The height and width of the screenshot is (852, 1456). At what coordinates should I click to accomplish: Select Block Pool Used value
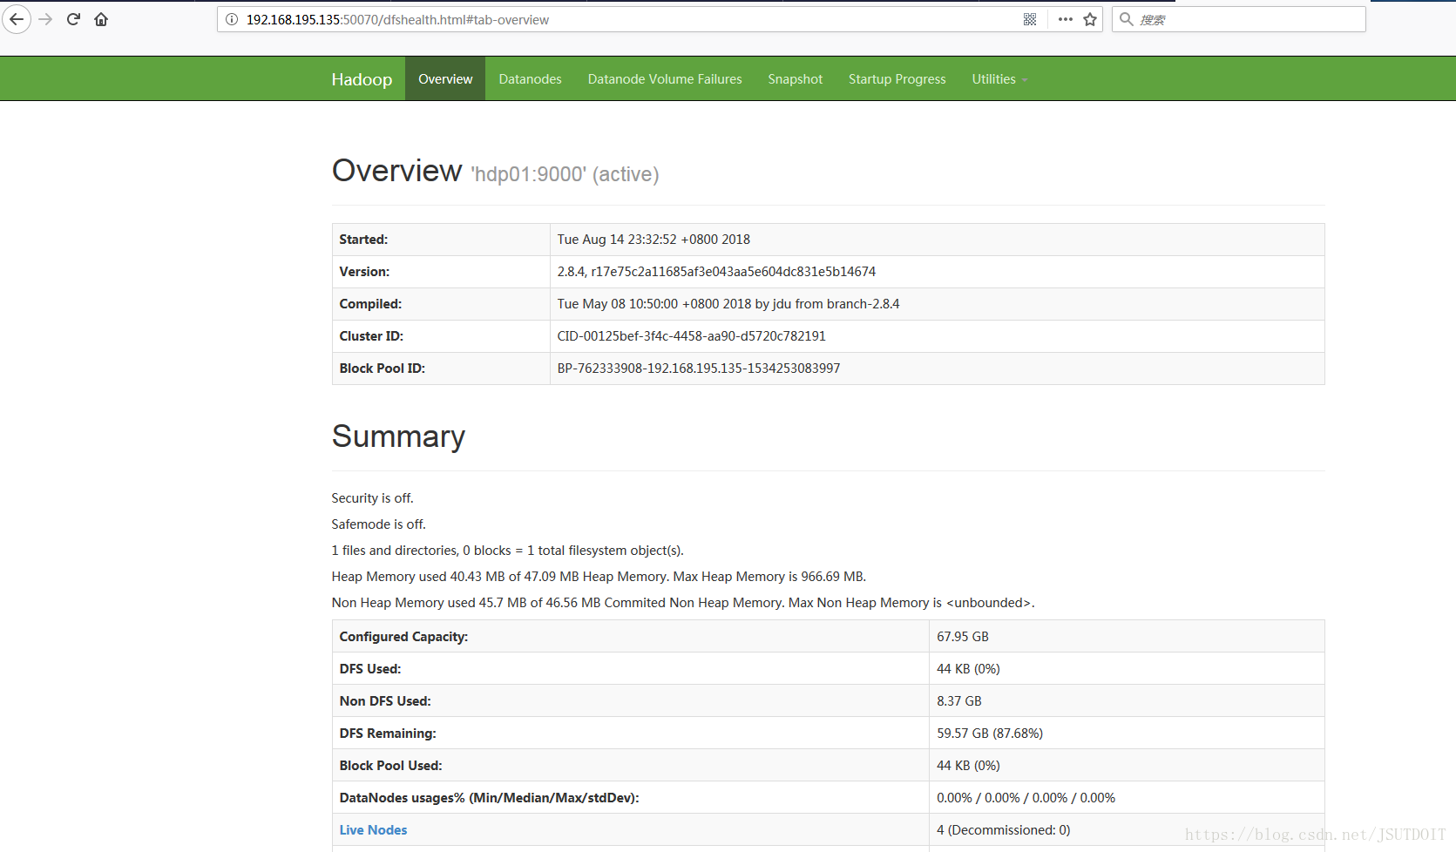[968, 766]
